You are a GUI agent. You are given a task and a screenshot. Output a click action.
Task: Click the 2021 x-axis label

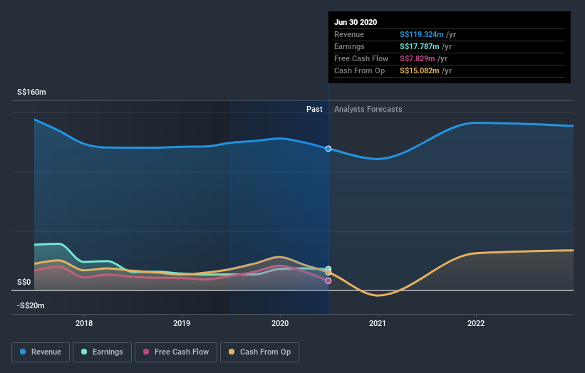click(378, 323)
